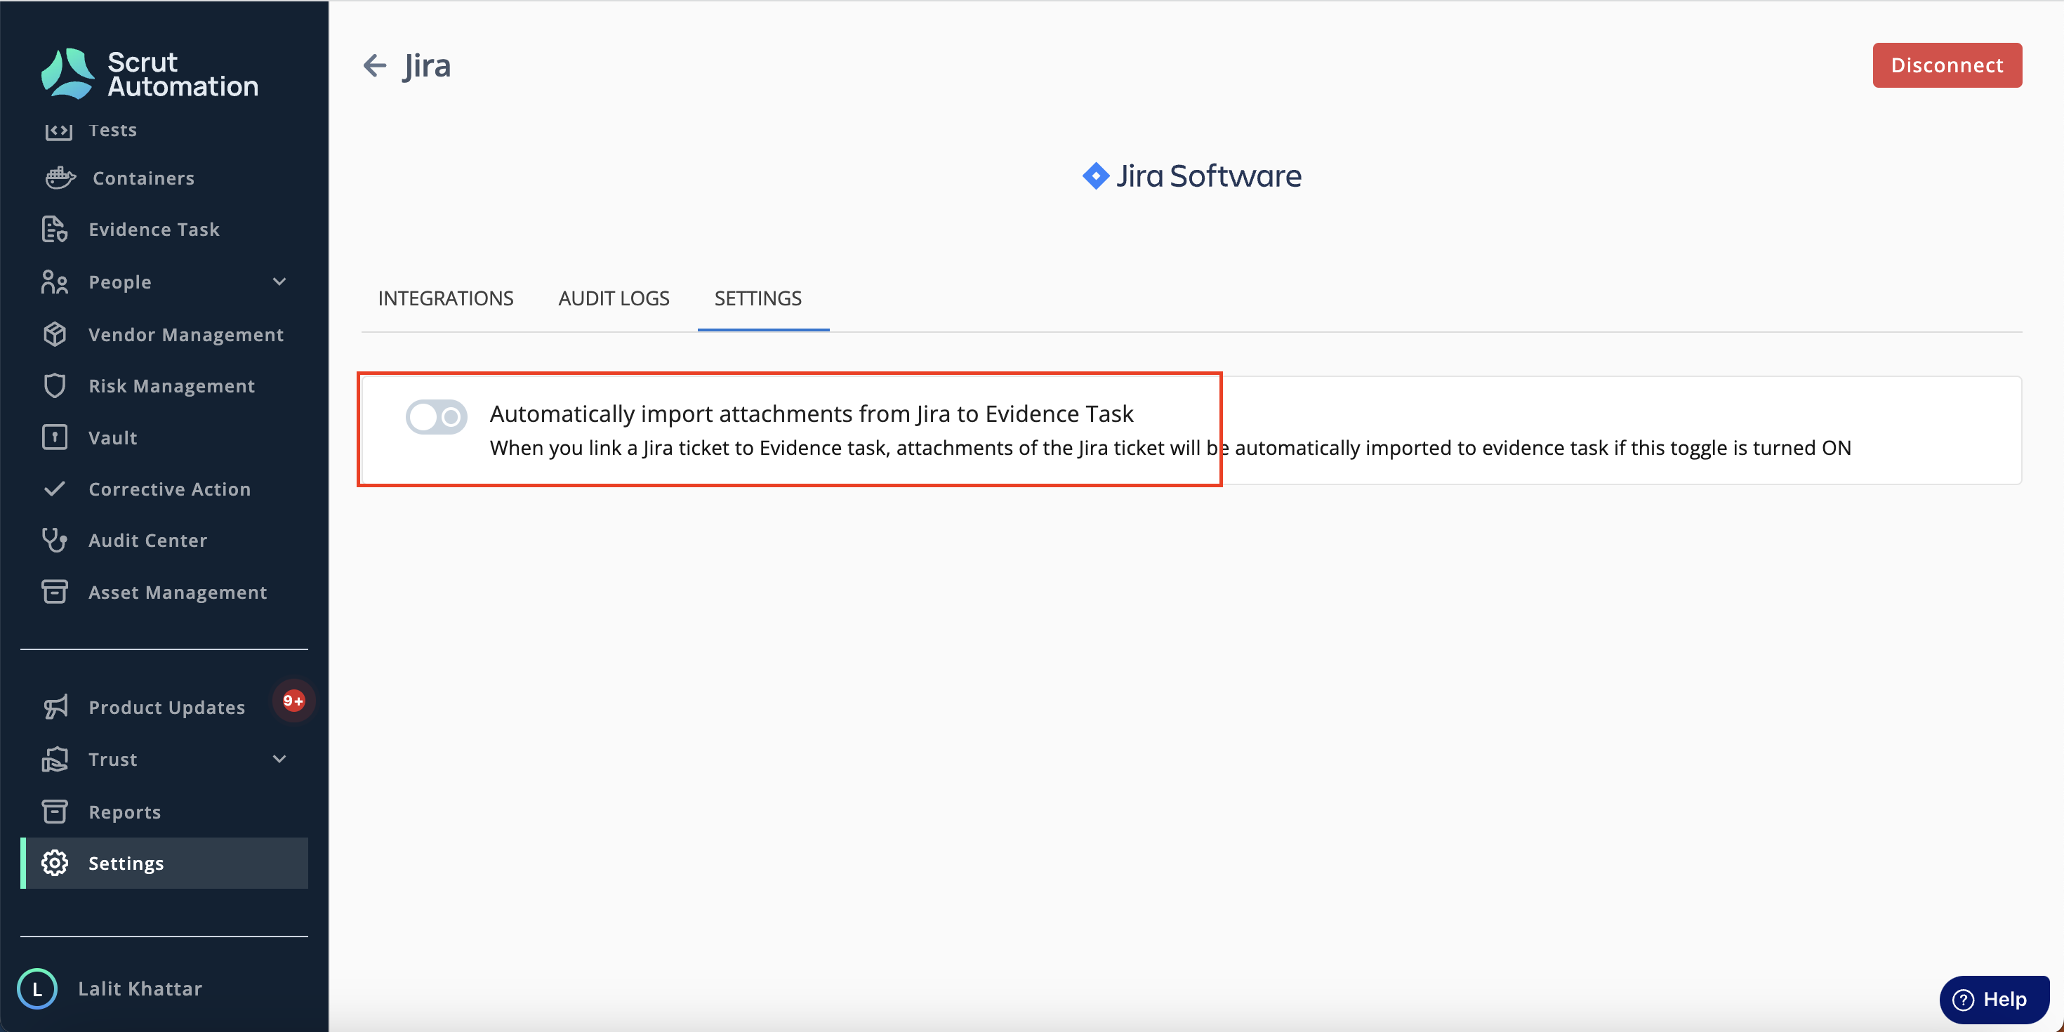Click the Risk Management shield icon

(x=55, y=385)
